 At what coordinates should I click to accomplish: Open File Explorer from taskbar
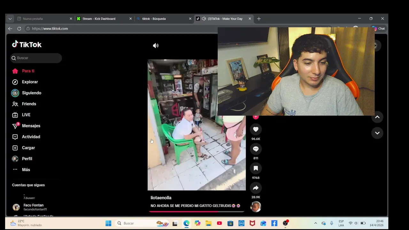208,223
